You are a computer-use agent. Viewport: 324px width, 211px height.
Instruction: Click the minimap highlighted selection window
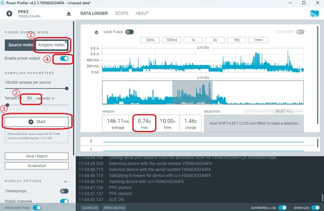point(192,92)
